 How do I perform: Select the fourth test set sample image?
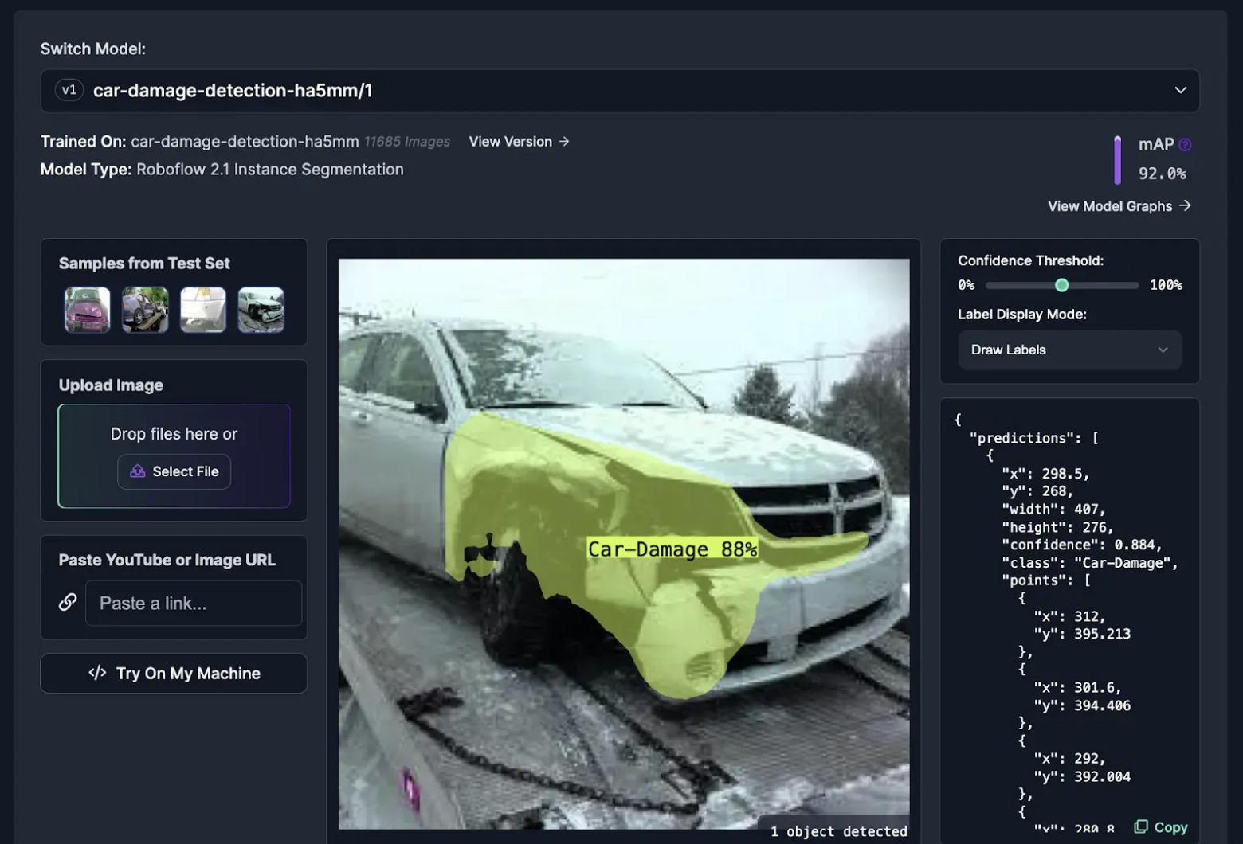point(261,310)
